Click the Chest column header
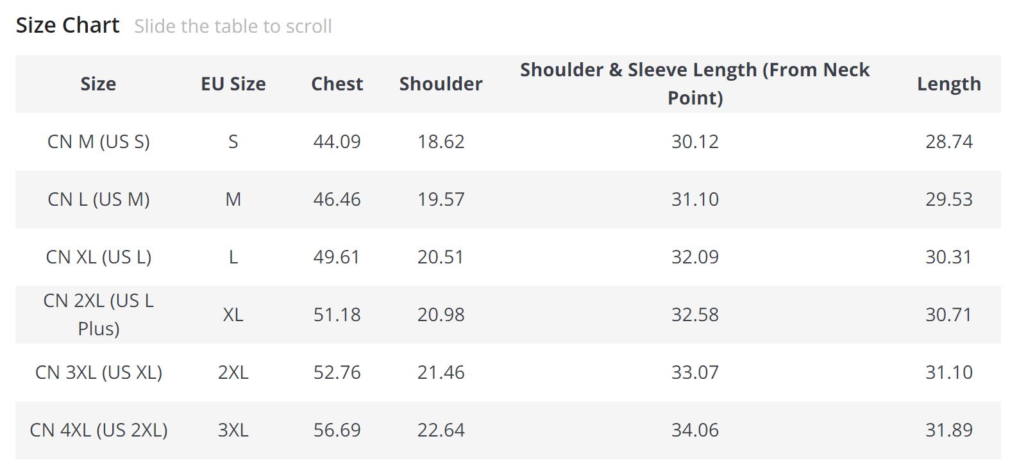Viewport: 1019px width, 466px height. (x=337, y=84)
